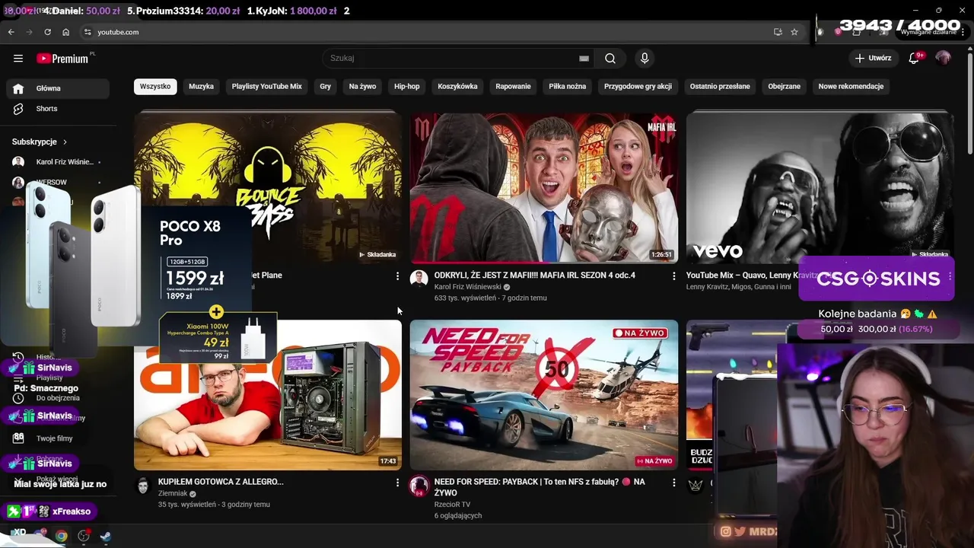Viewport: 974px width, 548px height.
Task: Open options menu for Bounce Bass video
Action: pos(397,276)
